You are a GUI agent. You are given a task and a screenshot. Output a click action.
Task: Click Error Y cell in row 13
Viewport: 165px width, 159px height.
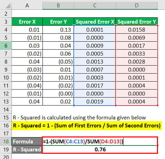click(x=58, y=101)
